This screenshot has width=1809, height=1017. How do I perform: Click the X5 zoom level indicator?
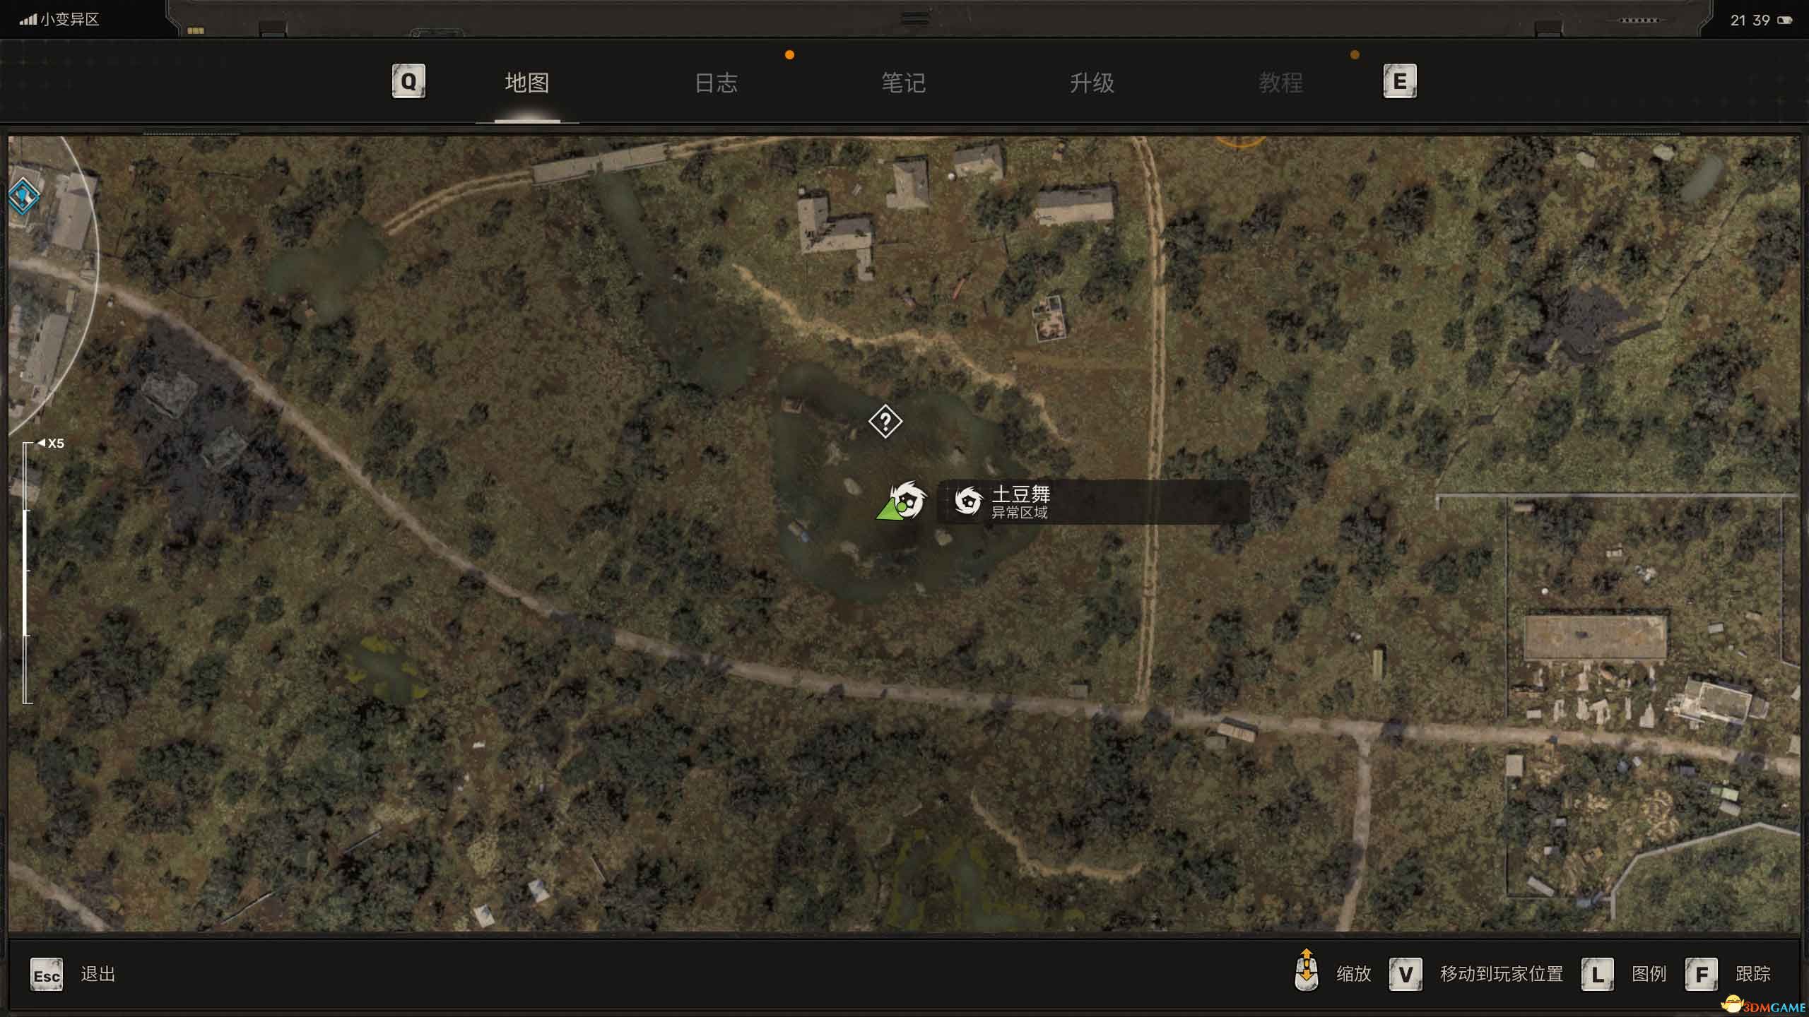click(52, 443)
